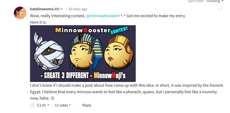Reply to katalinaooma's comment
This screenshot has width=230, height=113.
click(87, 105)
